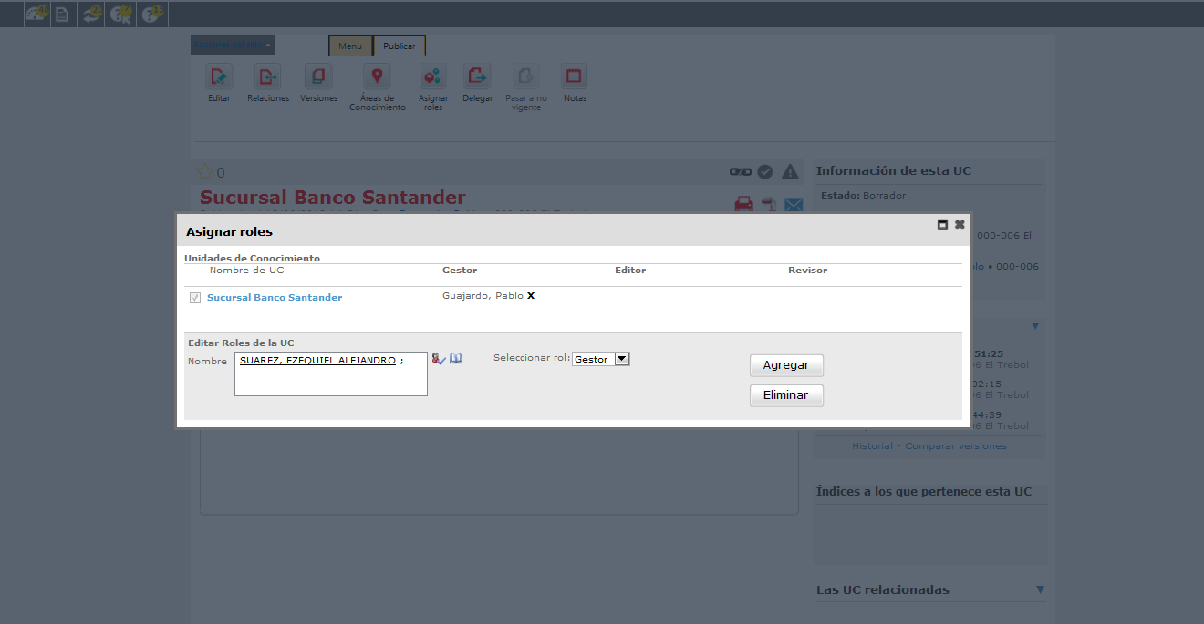The width and height of the screenshot is (1204, 624).
Task: Click the red PDF export icon
Action: pos(769,204)
